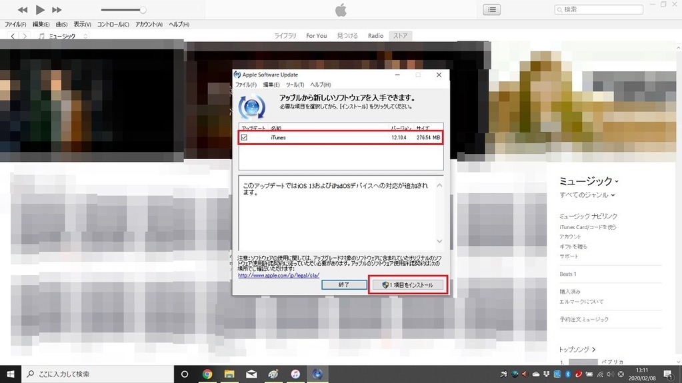Open Windows Start menu
Viewport: 682px width, 383px height.
pyautogui.click(x=11, y=374)
